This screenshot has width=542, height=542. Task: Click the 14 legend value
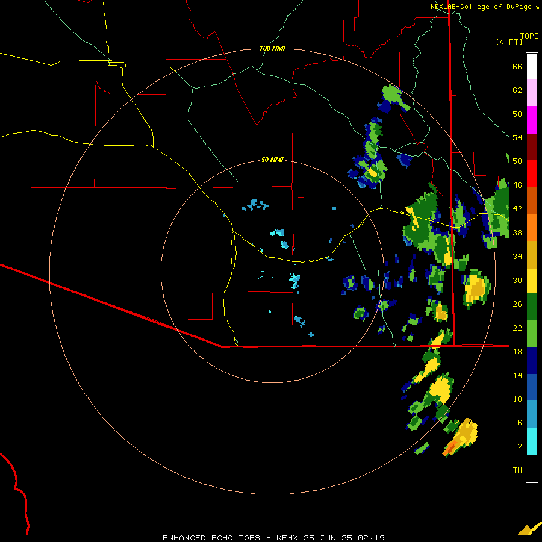517,375
